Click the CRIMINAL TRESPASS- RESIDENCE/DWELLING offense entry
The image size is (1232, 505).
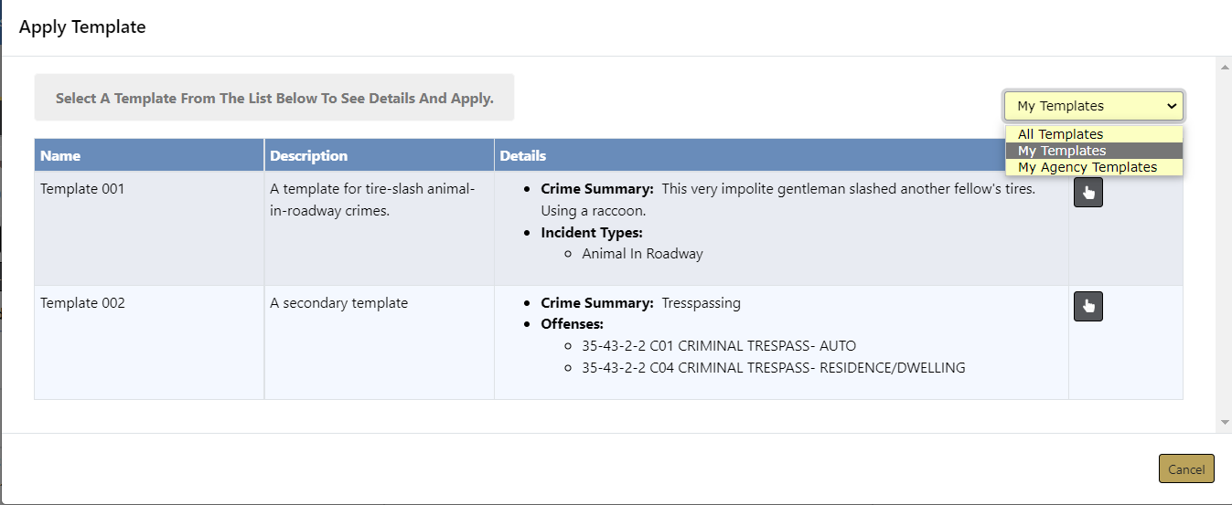coord(773,368)
